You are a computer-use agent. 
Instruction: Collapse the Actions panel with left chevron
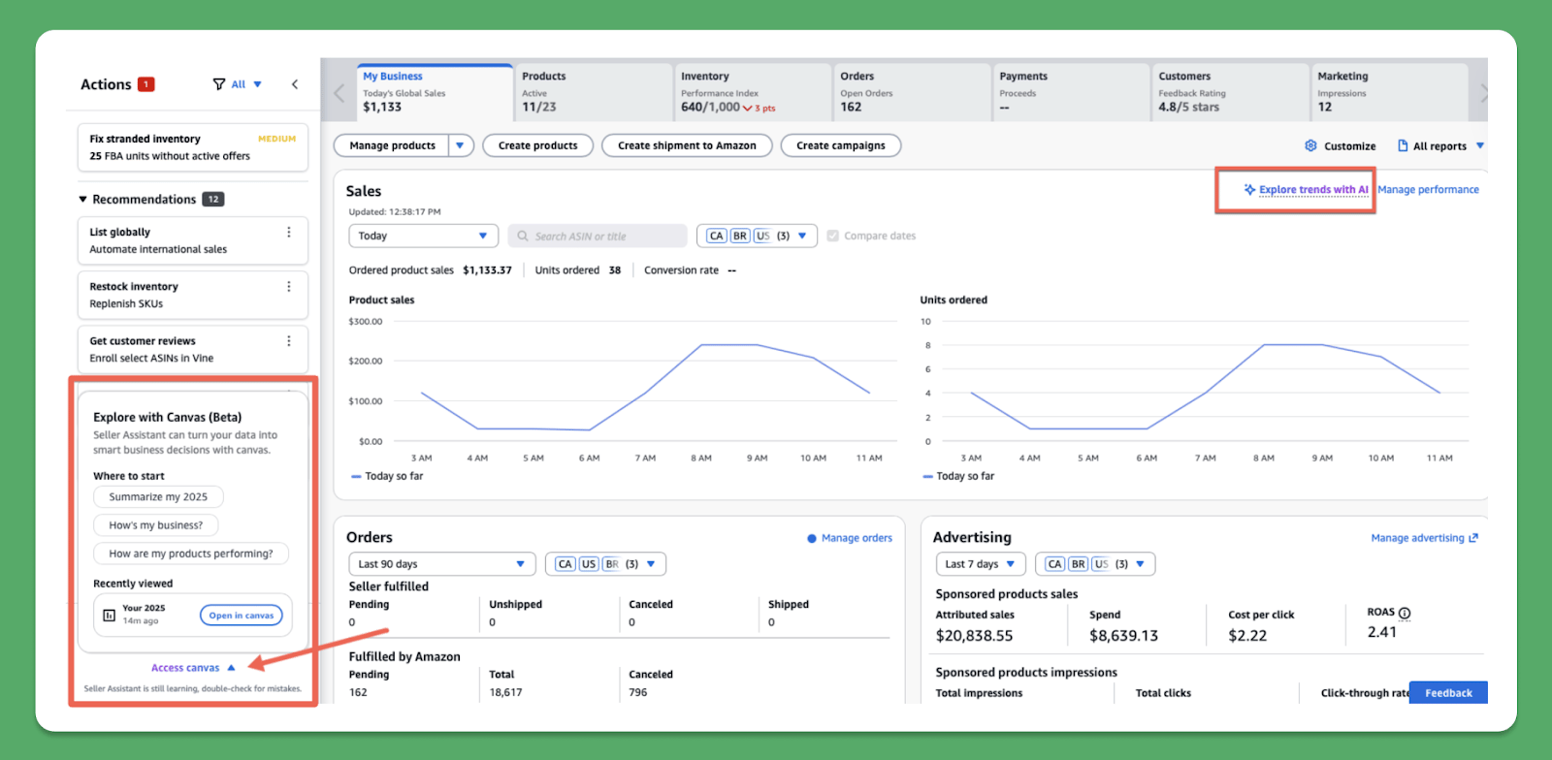pyautogui.click(x=295, y=84)
